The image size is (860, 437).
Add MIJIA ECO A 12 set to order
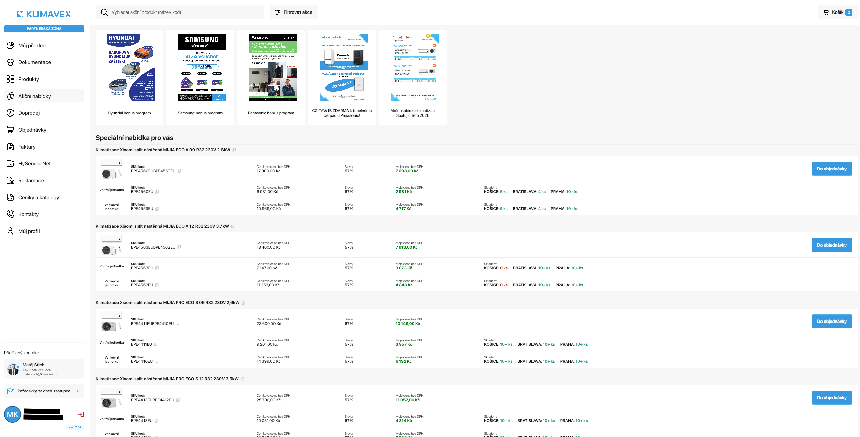[832, 245]
